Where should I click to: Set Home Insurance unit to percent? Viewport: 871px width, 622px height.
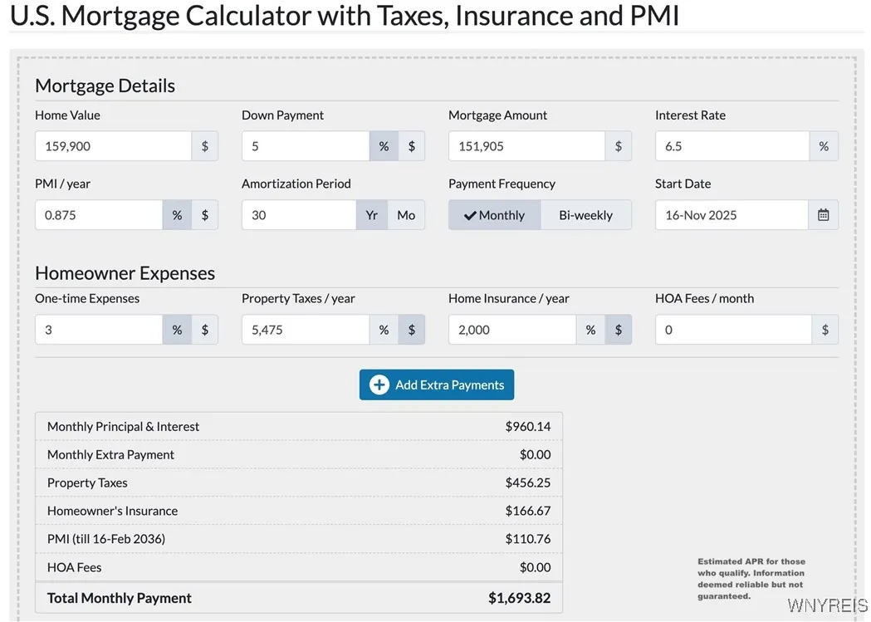590,330
